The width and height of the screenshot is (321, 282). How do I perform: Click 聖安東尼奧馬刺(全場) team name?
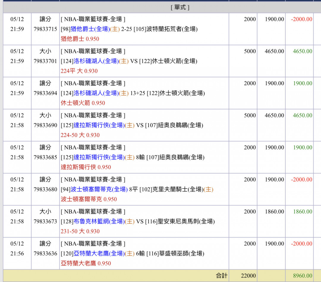[186, 222]
